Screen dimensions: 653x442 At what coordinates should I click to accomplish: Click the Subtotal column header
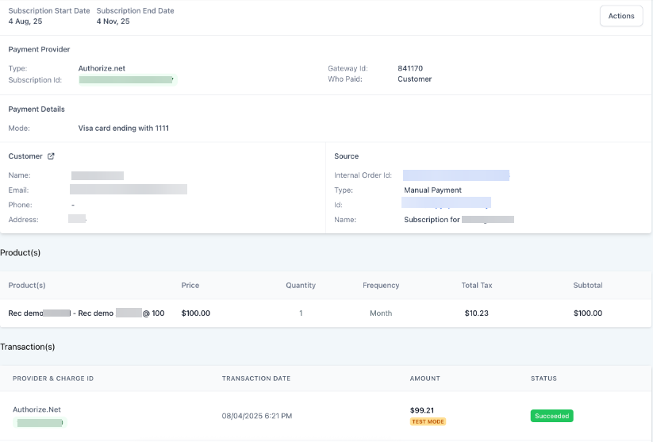coord(588,286)
